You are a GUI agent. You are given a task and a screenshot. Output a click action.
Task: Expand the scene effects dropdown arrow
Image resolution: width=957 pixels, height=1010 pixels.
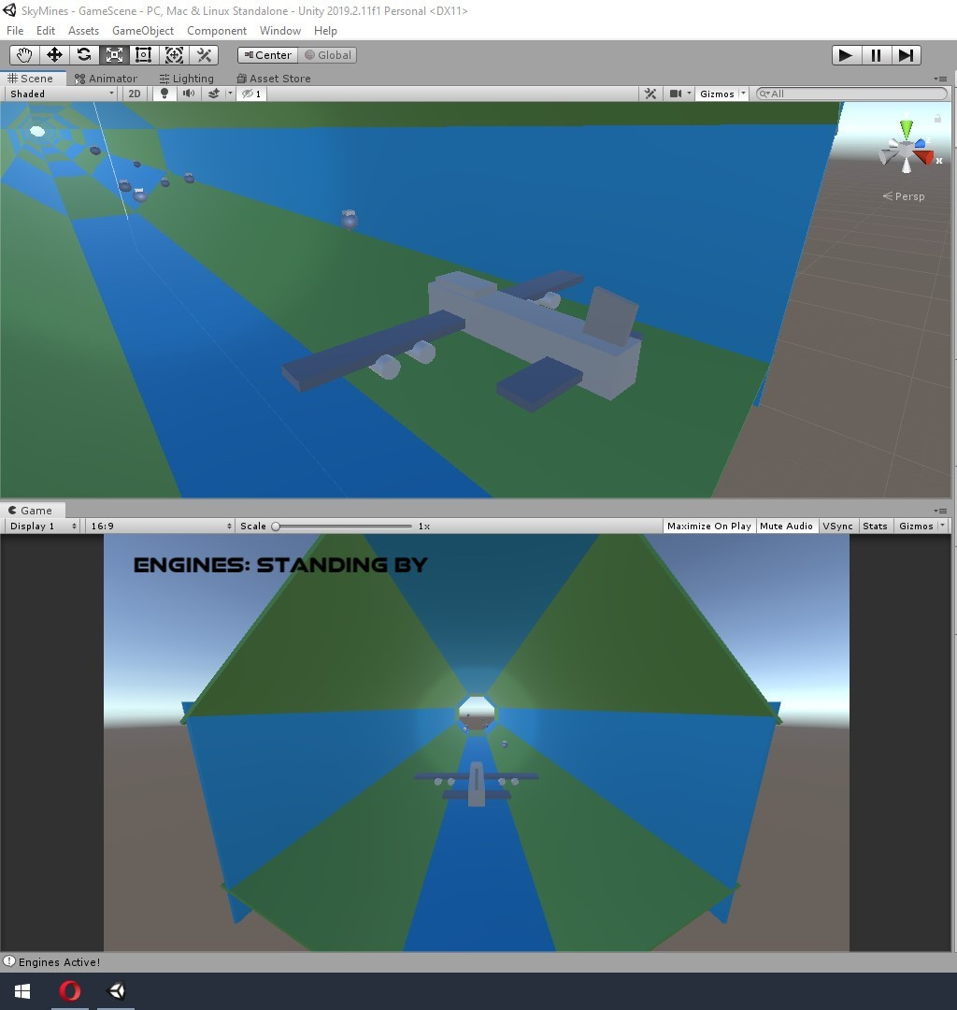[230, 94]
